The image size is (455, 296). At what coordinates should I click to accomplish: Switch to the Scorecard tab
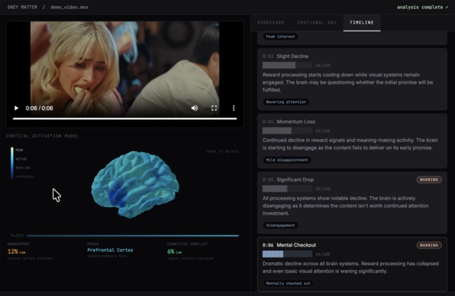pos(271,23)
